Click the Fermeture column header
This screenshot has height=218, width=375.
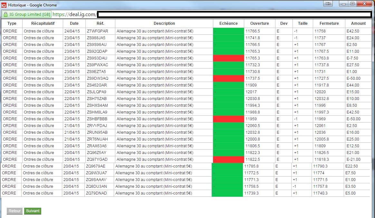point(329,23)
